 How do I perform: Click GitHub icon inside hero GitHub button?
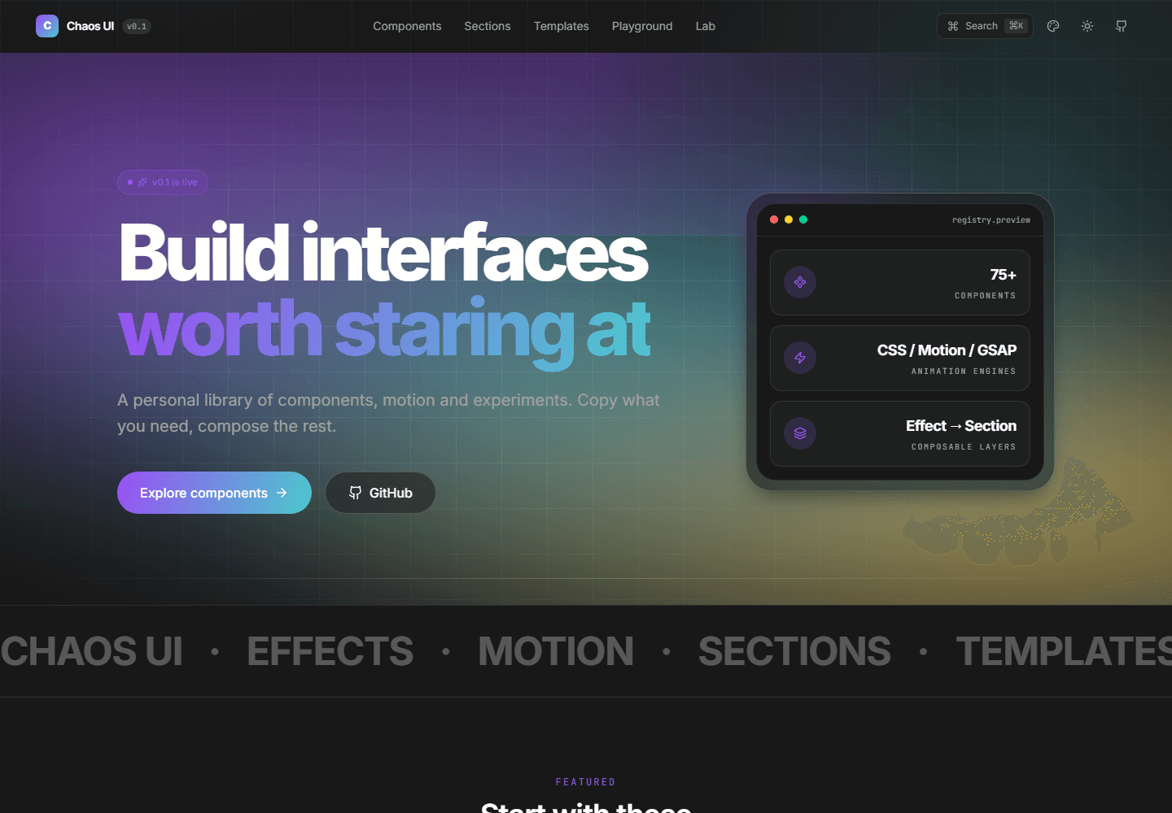355,493
